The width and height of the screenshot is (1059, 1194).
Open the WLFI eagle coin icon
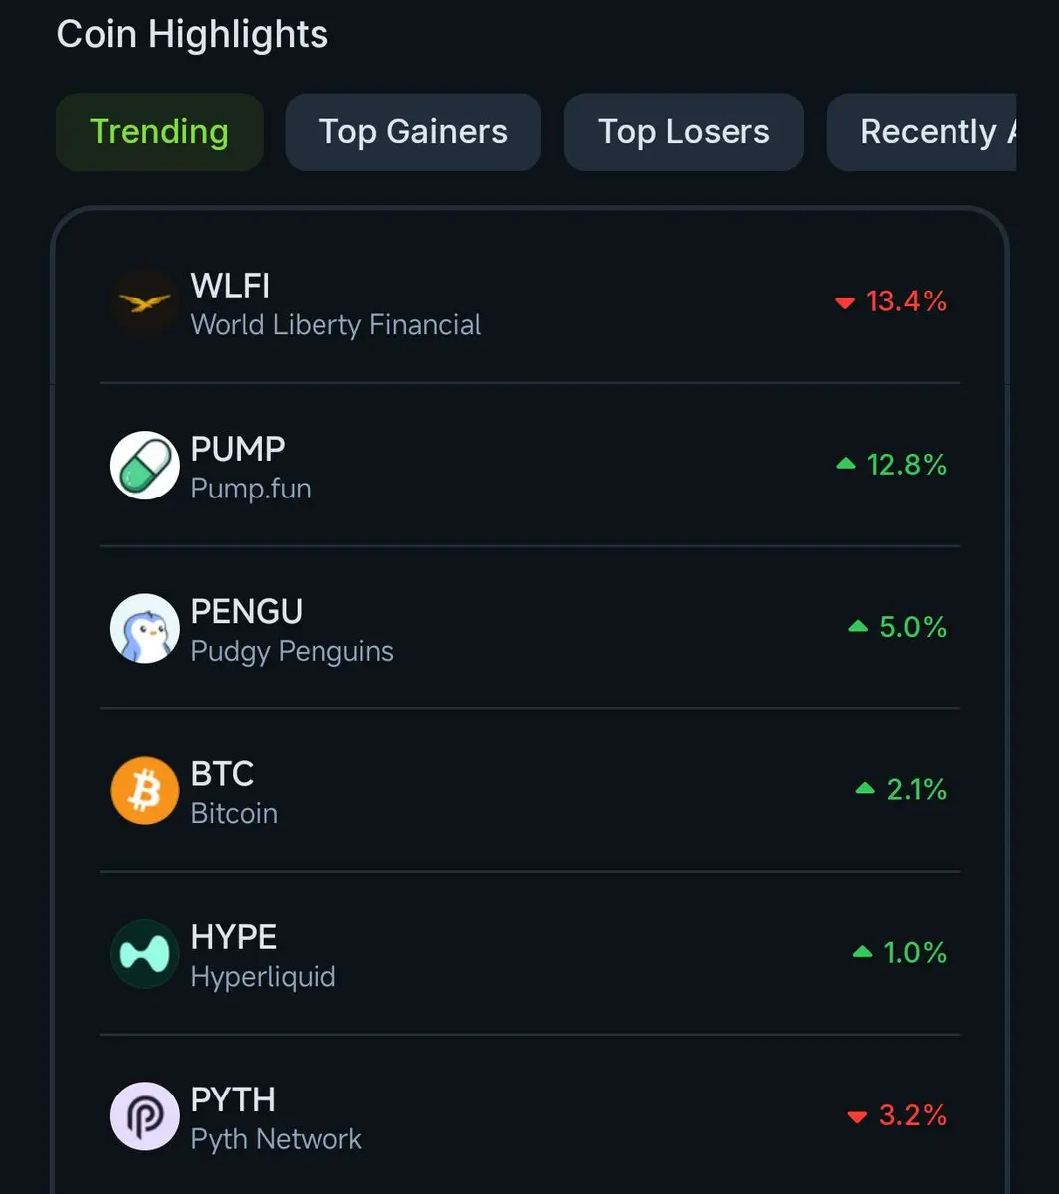pyautogui.click(x=144, y=301)
